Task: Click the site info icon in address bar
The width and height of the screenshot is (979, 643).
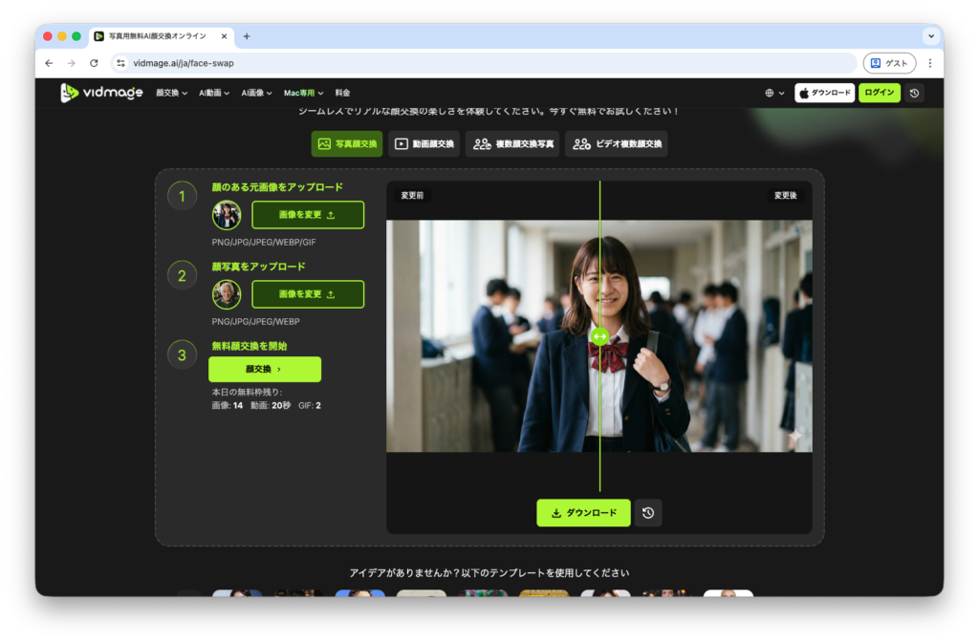Action: [120, 63]
